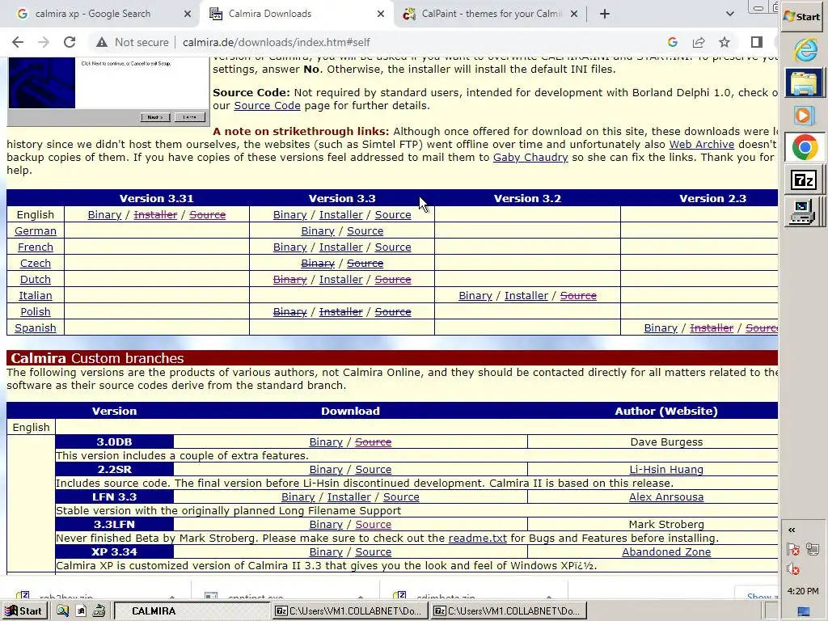
Task: Launch Windows Media Player from side taskbar
Action: (x=803, y=115)
